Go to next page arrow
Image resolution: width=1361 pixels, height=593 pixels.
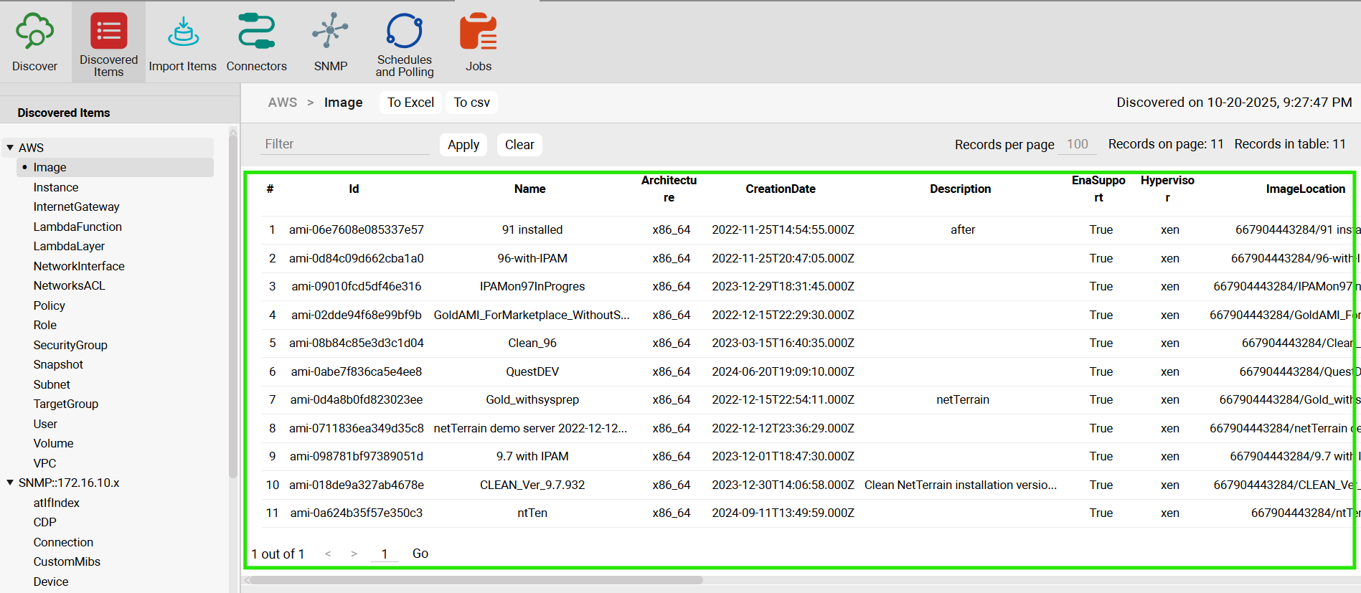(x=354, y=554)
